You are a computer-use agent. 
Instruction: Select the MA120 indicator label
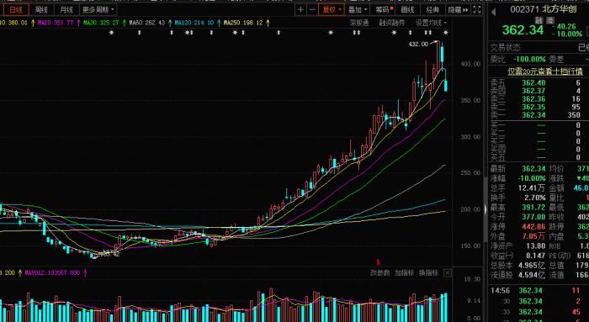[194, 23]
